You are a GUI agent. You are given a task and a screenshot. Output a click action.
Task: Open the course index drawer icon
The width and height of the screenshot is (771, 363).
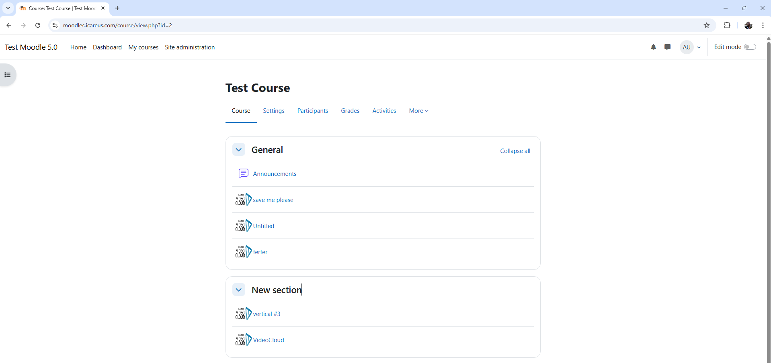[x=7, y=75]
